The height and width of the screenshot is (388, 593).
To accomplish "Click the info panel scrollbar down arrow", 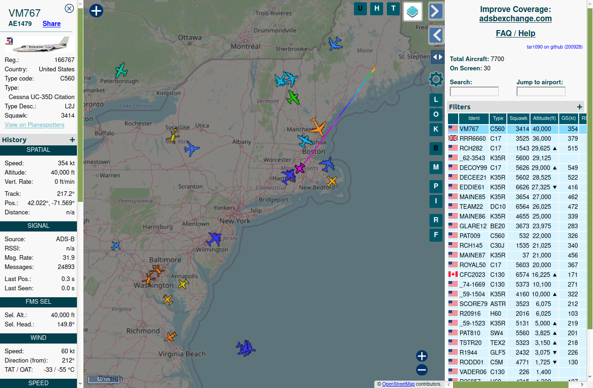I will 80,383.
